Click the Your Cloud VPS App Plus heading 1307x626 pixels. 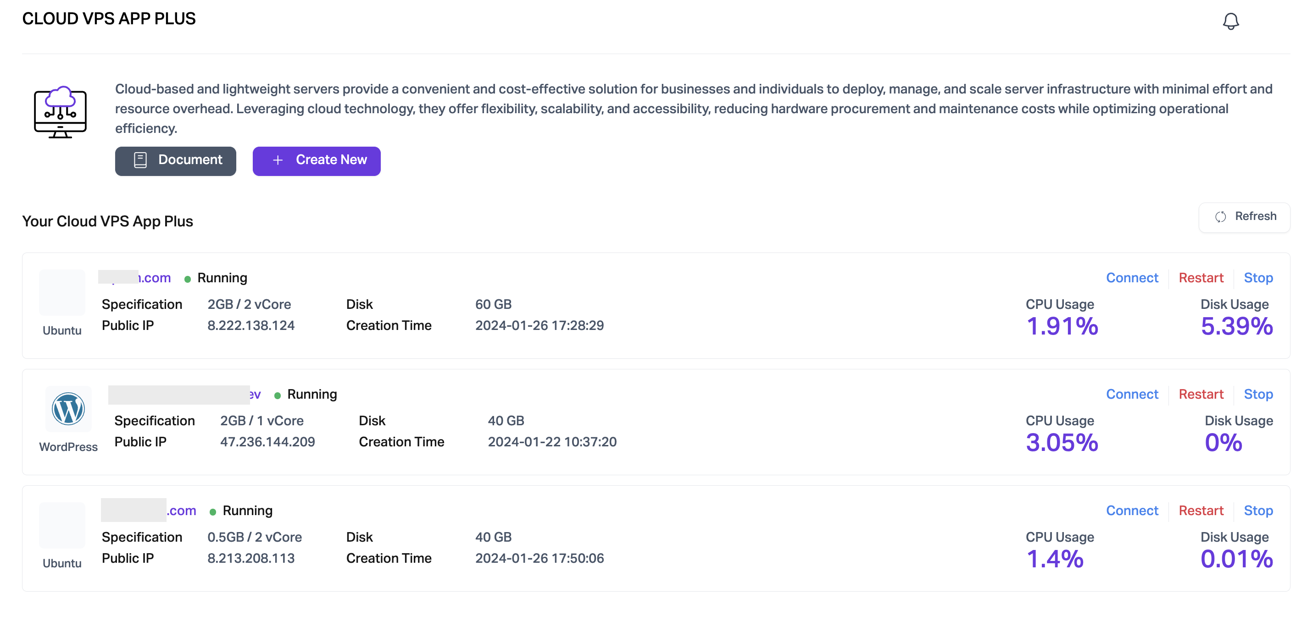coord(107,221)
